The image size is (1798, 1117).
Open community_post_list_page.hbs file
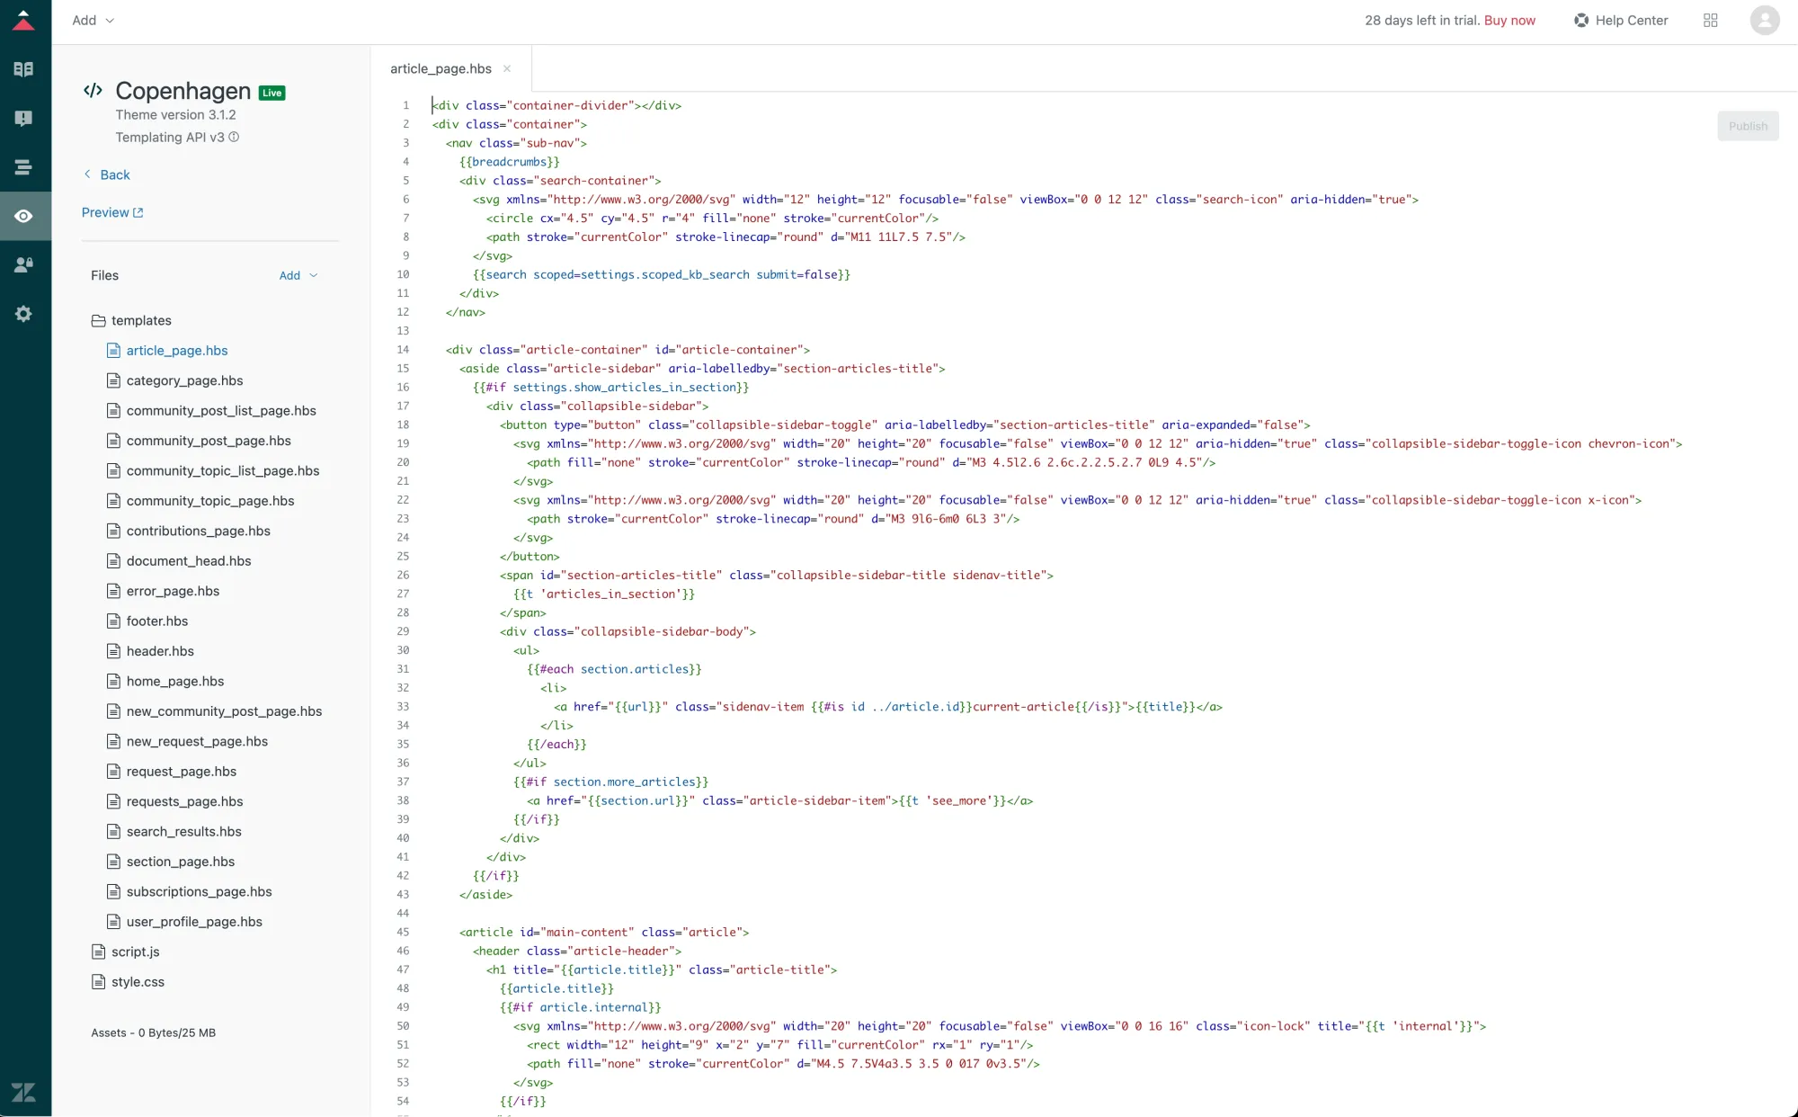click(211, 411)
